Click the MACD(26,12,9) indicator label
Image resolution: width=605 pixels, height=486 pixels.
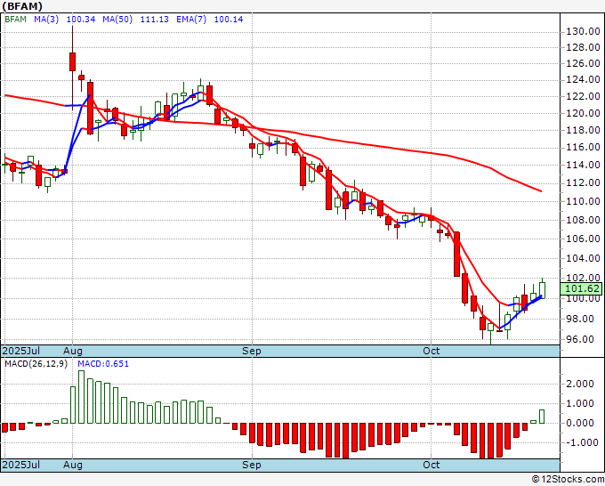pos(36,364)
